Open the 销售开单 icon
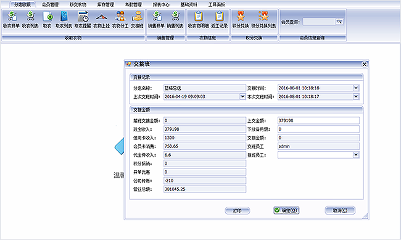Image resolution: width=401 pixels, height=240 pixels. [x=157, y=19]
